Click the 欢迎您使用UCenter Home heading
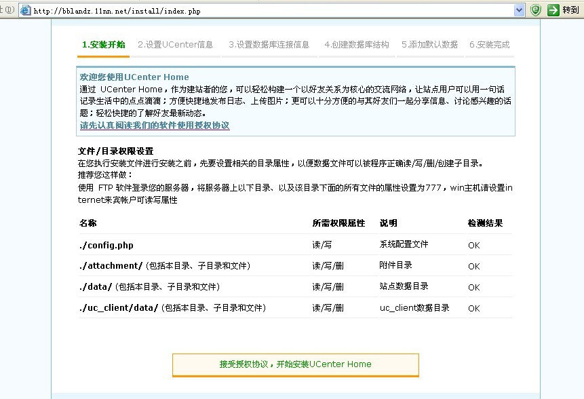 [x=134, y=77]
